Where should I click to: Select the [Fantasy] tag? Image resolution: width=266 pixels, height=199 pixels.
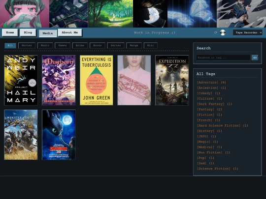[205, 110]
